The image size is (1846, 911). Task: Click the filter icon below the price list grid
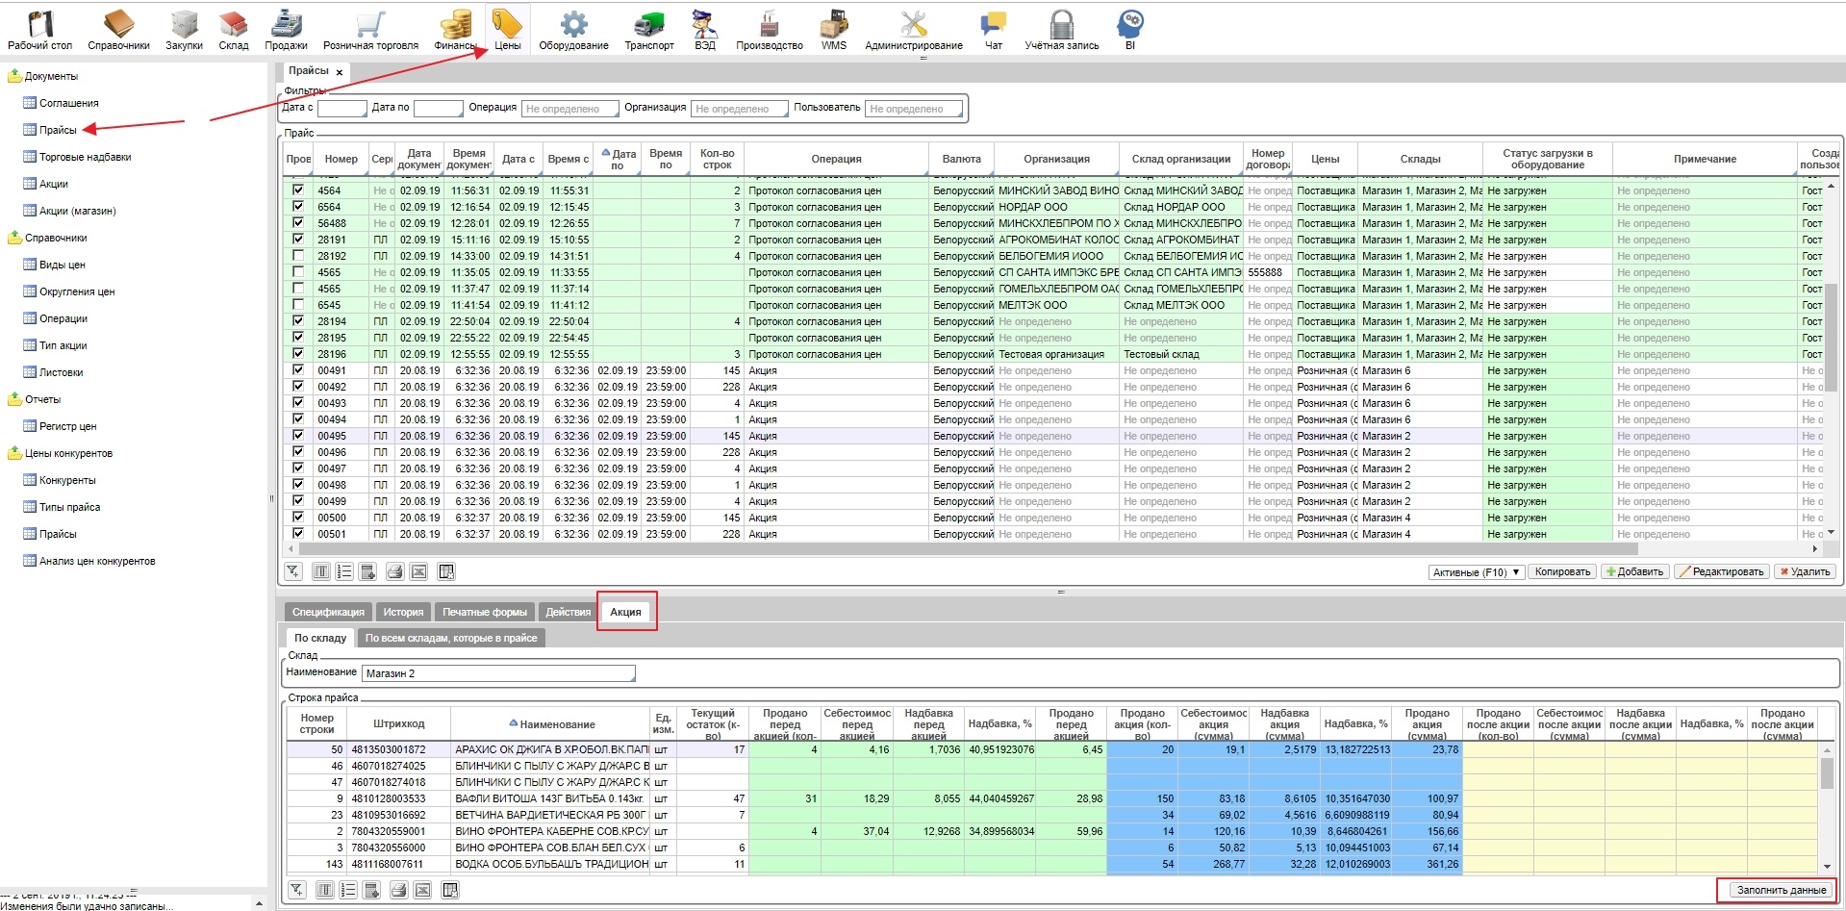[x=293, y=571]
